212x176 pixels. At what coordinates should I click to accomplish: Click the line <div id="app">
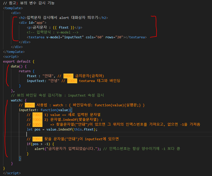(32, 22)
